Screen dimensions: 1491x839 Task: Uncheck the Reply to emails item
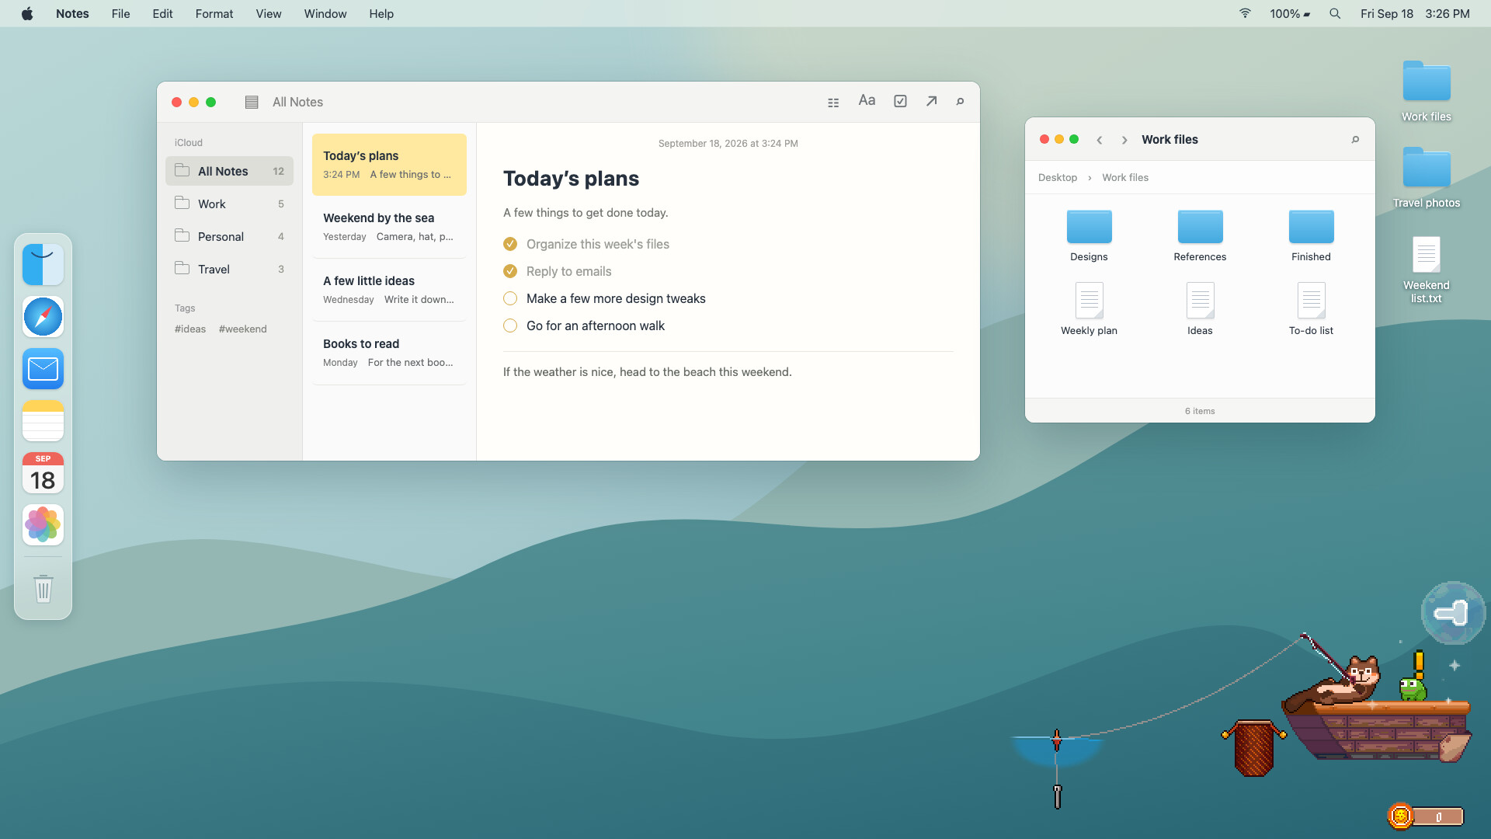(x=510, y=271)
